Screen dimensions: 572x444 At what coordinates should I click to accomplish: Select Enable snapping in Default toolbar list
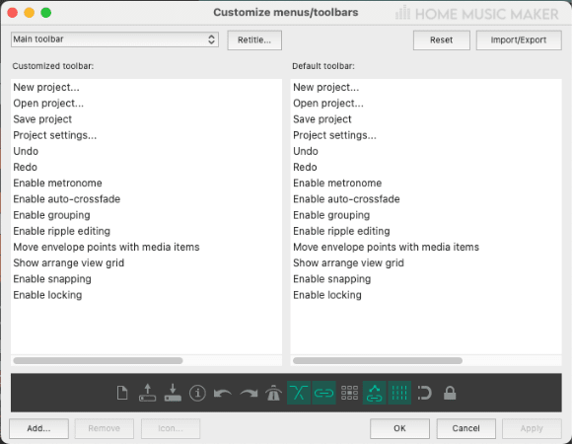(426, 279)
